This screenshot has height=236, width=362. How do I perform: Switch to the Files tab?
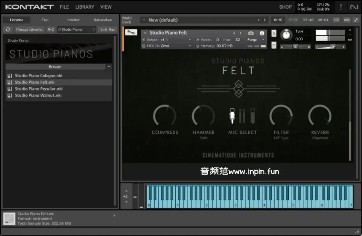[45, 20]
